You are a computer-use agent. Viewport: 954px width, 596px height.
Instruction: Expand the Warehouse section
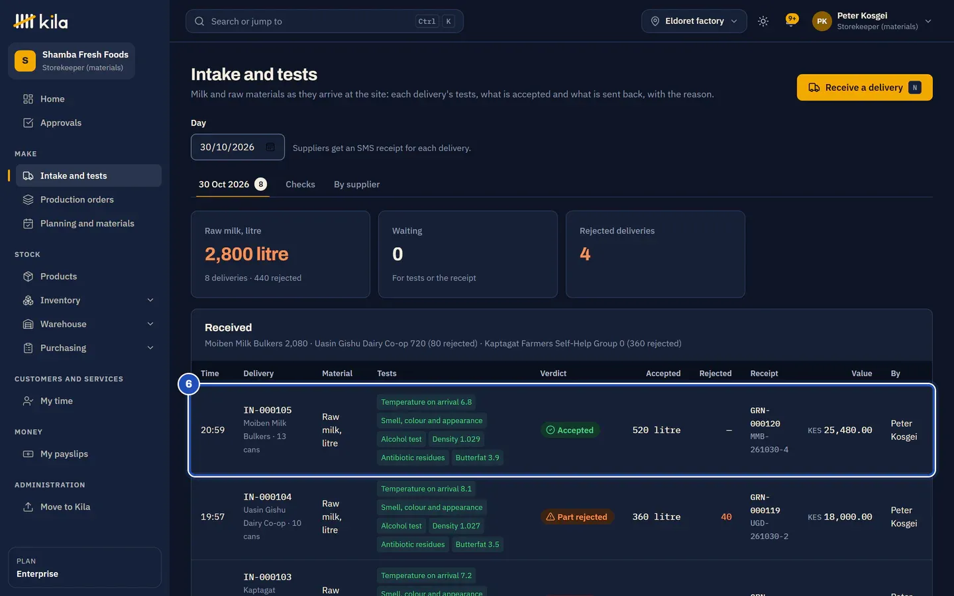[x=89, y=324]
